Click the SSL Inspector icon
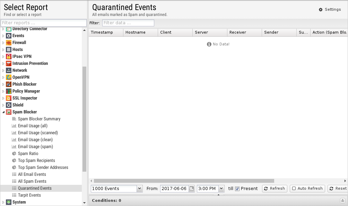 9,98
